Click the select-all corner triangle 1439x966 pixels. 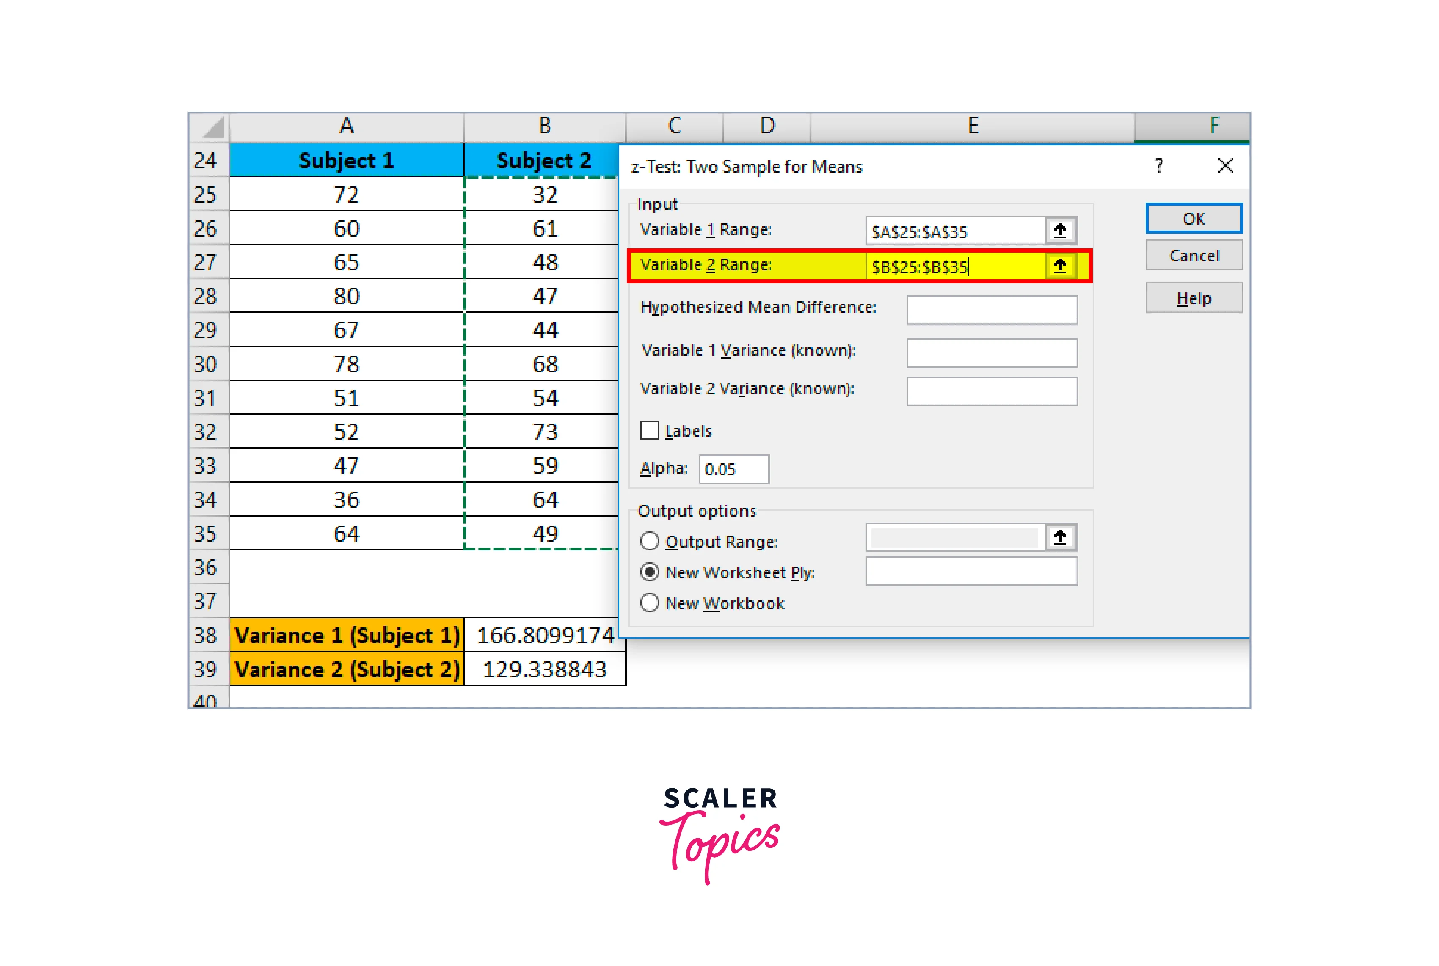click(210, 127)
